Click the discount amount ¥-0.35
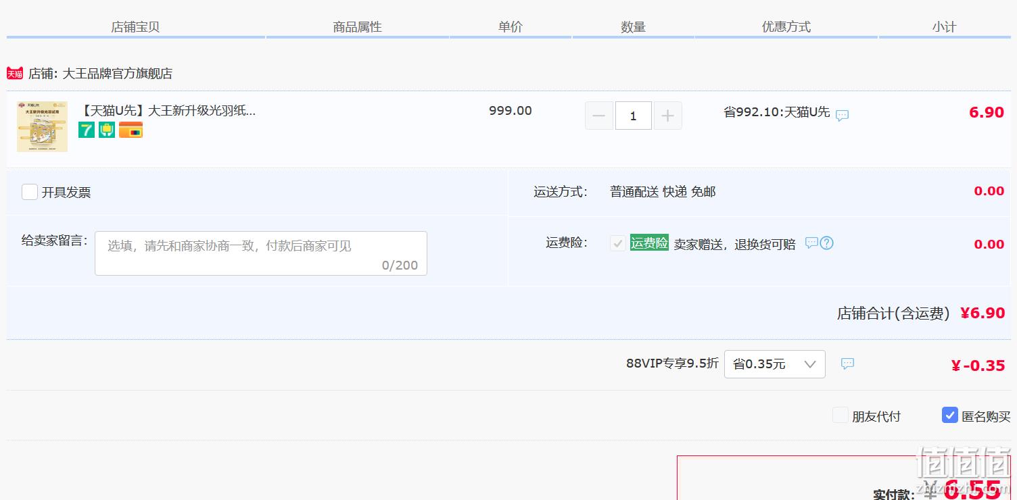Image resolution: width=1017 pixels, height=500 pixels. [978, 366]
